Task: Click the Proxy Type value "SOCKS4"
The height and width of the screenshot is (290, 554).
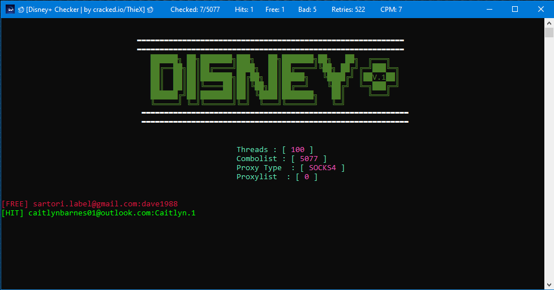Action: tap(323, 168)
